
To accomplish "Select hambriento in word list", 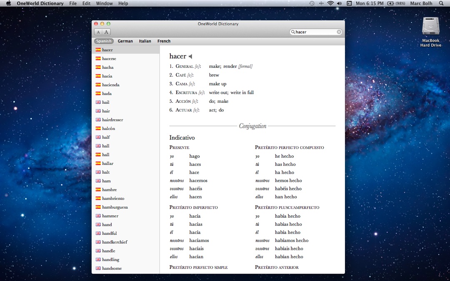I will (x=126, y=199).
